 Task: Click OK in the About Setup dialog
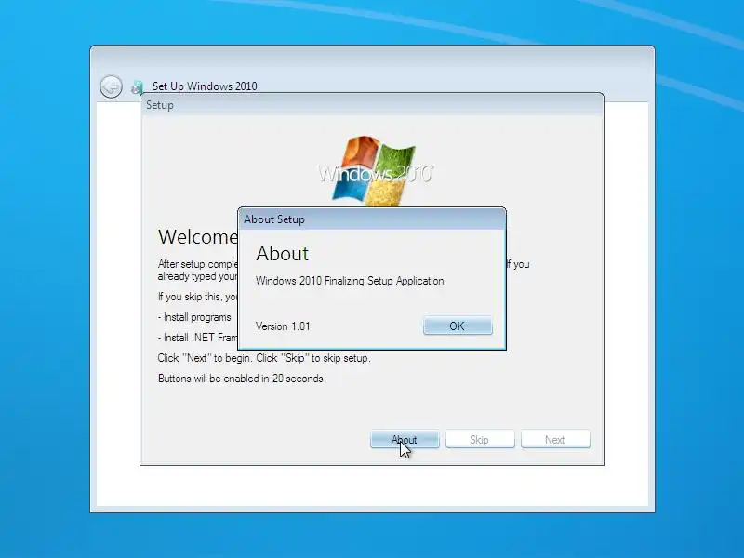458,326
